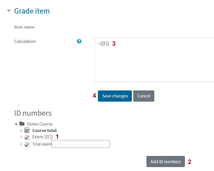Click inside the Calculation formula text area
Screen dimensions: 214x171
pyautogui.click(x=154, y=60)
